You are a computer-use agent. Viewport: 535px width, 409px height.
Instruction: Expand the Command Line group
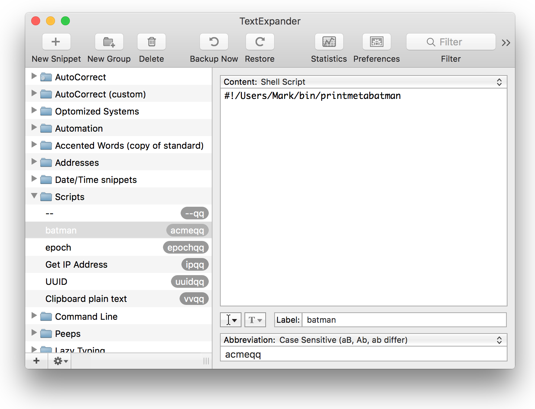point(34,316)
